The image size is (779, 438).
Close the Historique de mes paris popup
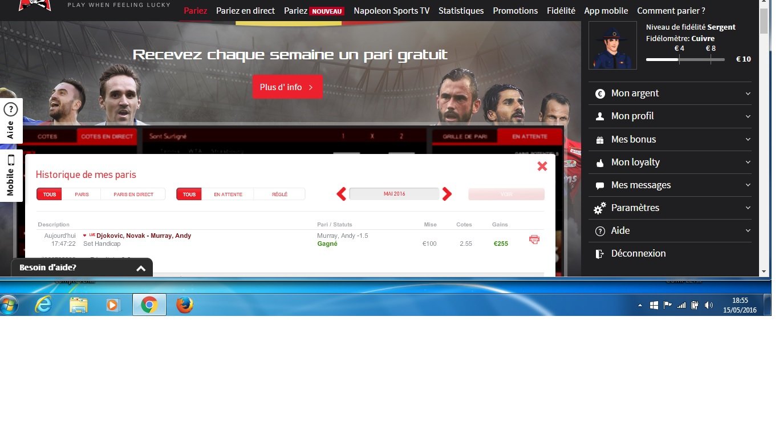click(542, 166)
